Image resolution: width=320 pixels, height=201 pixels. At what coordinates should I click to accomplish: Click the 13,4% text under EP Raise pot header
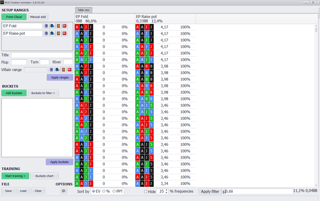[x=157, y=21]
